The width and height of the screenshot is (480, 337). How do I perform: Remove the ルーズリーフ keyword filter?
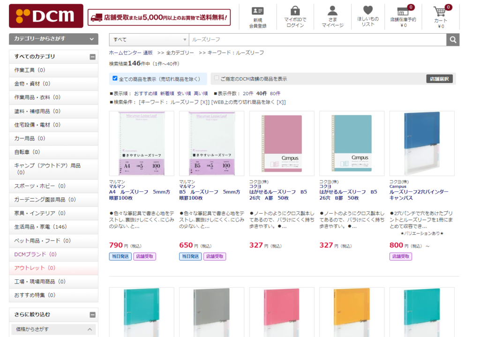[x=205, y=102]
